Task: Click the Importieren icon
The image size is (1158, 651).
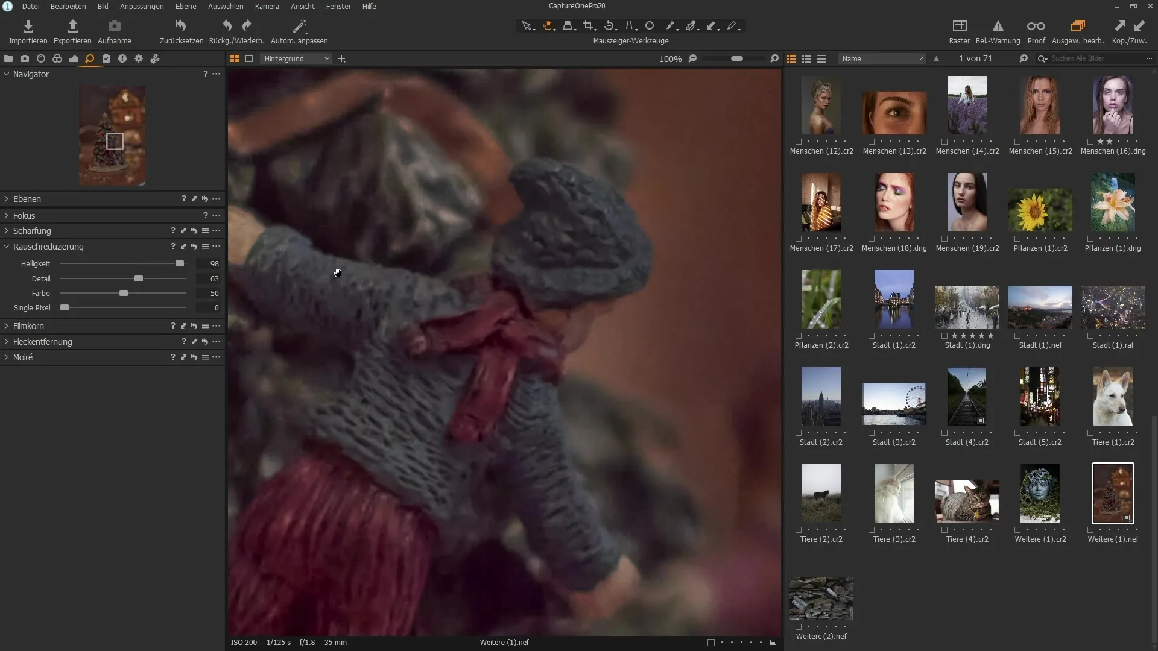Action: [28, 26]
